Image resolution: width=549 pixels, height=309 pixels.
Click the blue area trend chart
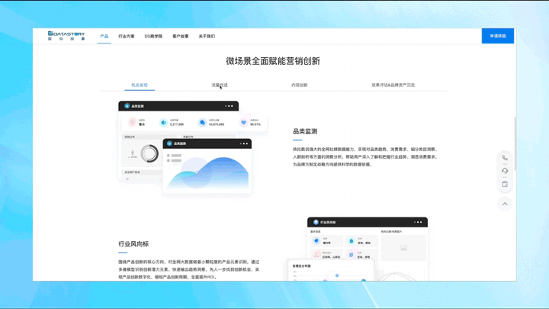tap(208, 172)
